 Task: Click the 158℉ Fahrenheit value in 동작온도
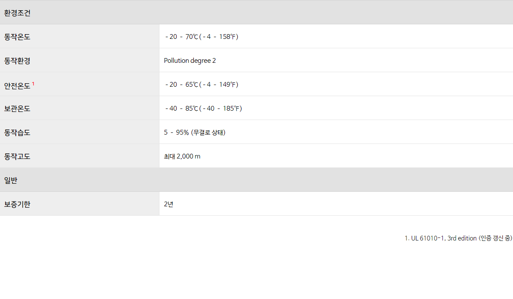(x=227, y=37)
